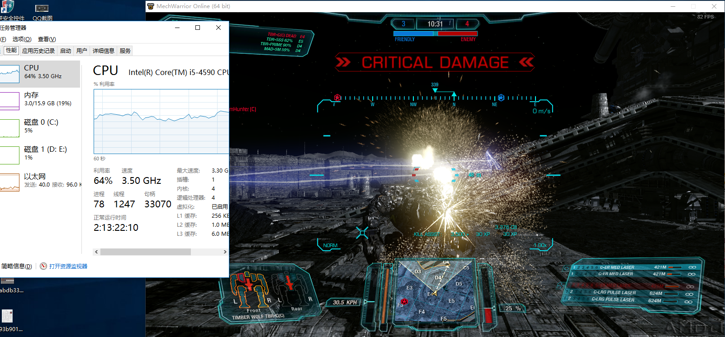The height and width of the screenshot is (337, 725).
Task: Click the CPU mini graph thumbnail
Action: [x=9, y=74]
